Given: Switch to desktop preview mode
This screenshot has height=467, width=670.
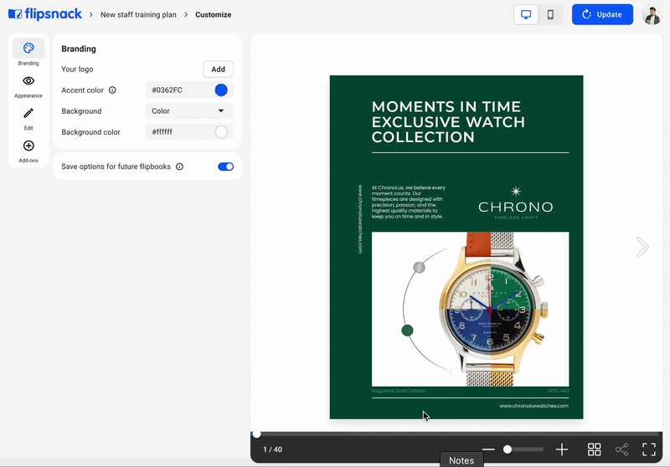Looking at the screenshot, I should click(526, 14).
